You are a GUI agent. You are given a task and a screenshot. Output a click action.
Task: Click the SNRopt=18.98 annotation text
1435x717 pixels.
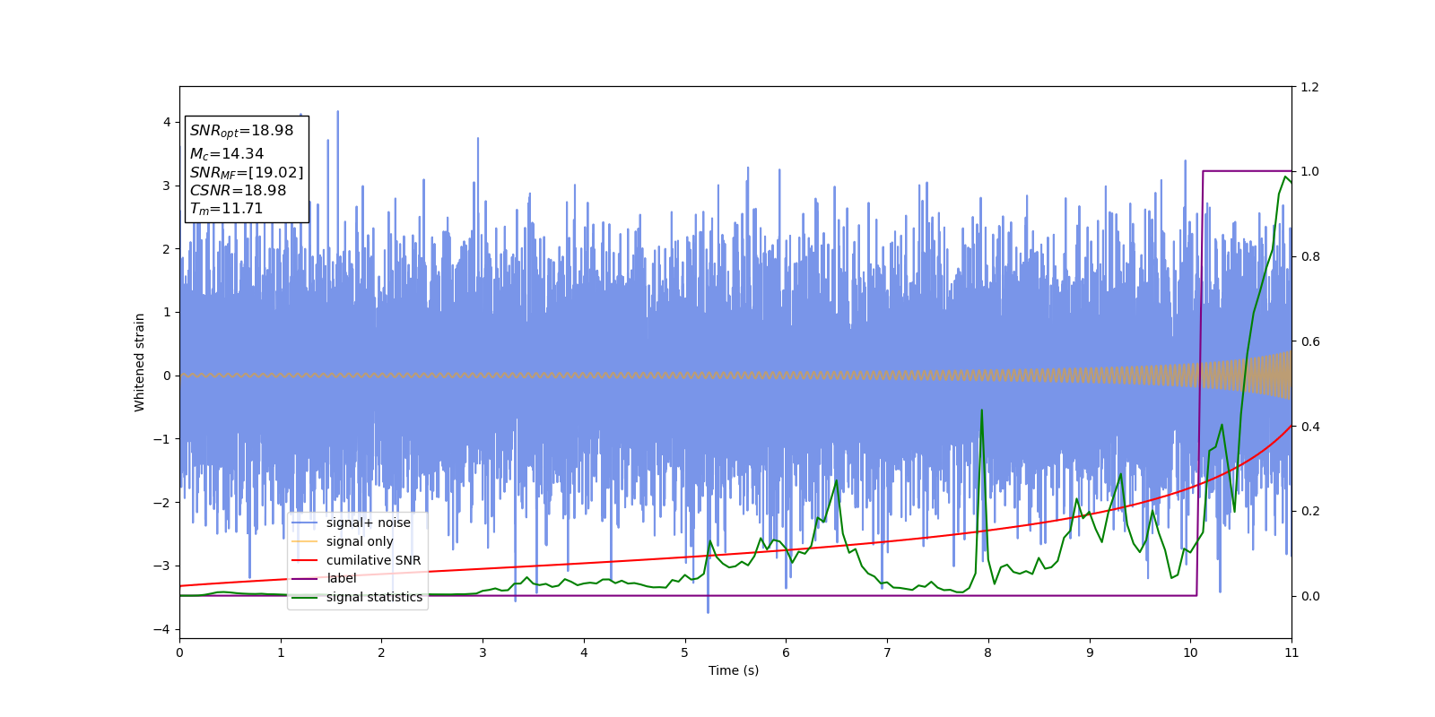241,131
